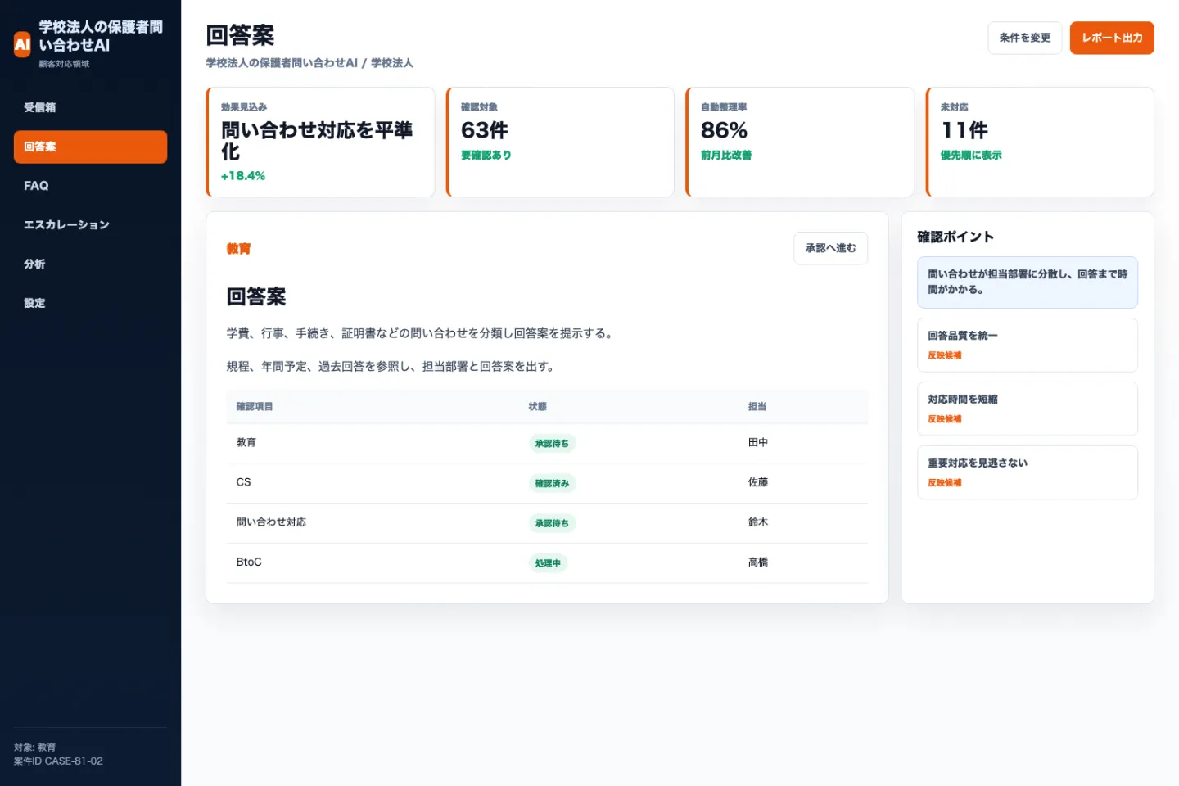
Task: Open the 未対応 11件 card
Action: (1040, 142)
